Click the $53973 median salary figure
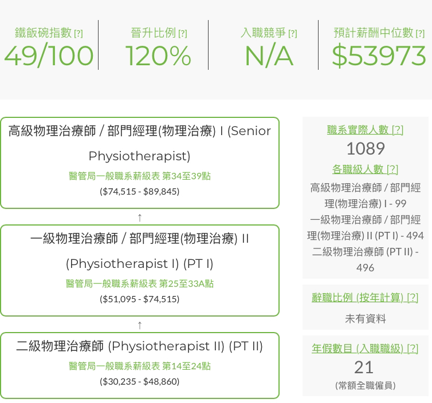This screenshot has width=432, height=403. coord(378,56)
